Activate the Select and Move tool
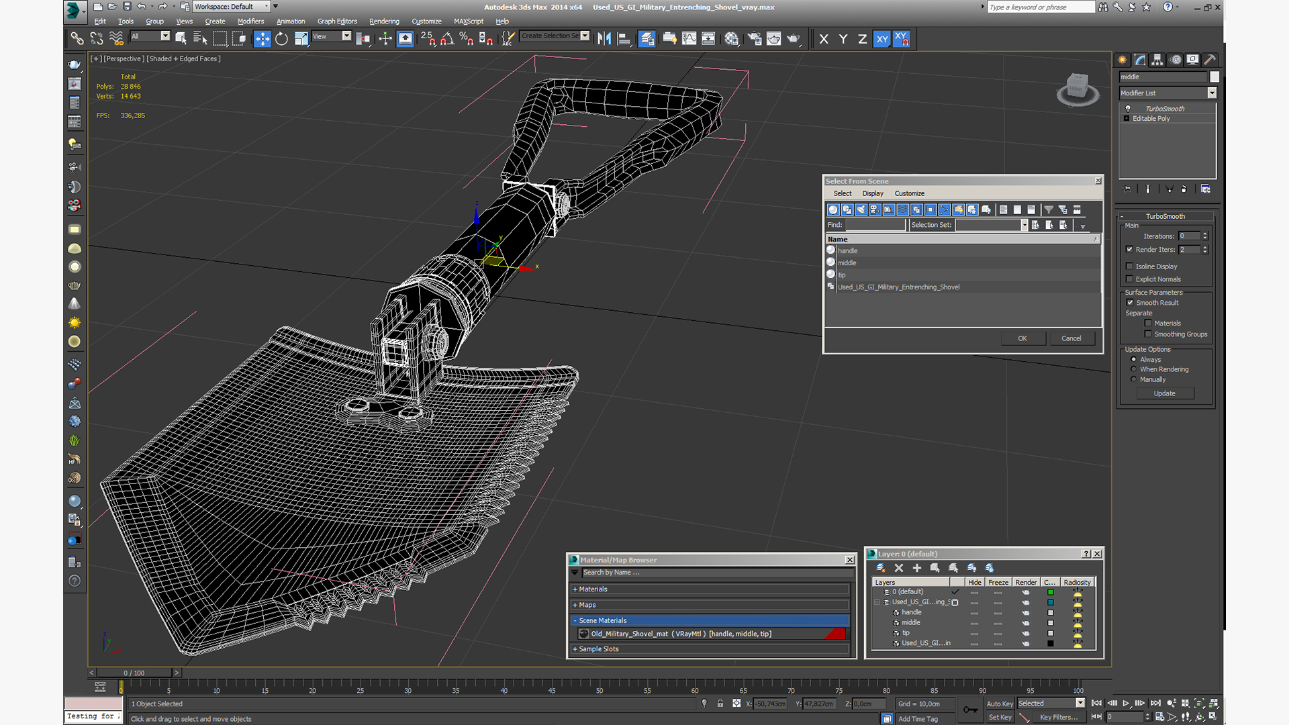This screenshot has height=725, width=1289. coord(262,39)
